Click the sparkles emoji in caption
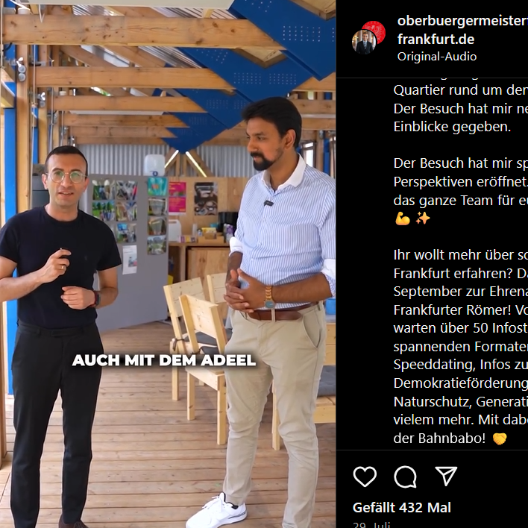 (x=423, y=219)
